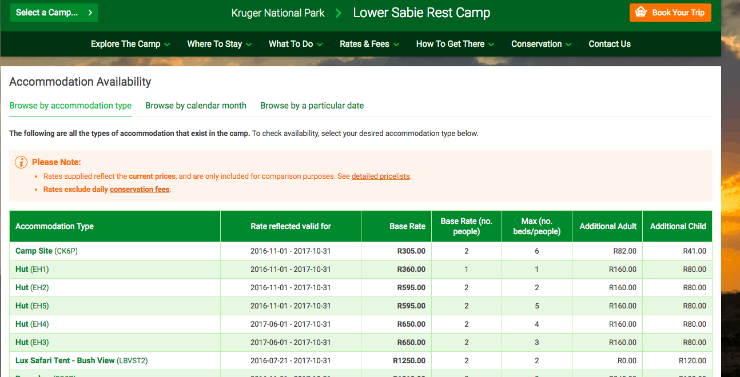This screenshot has width=740, height=377.
Task: Open the Kruger National Park link
Action: click(x=278, y=13)
